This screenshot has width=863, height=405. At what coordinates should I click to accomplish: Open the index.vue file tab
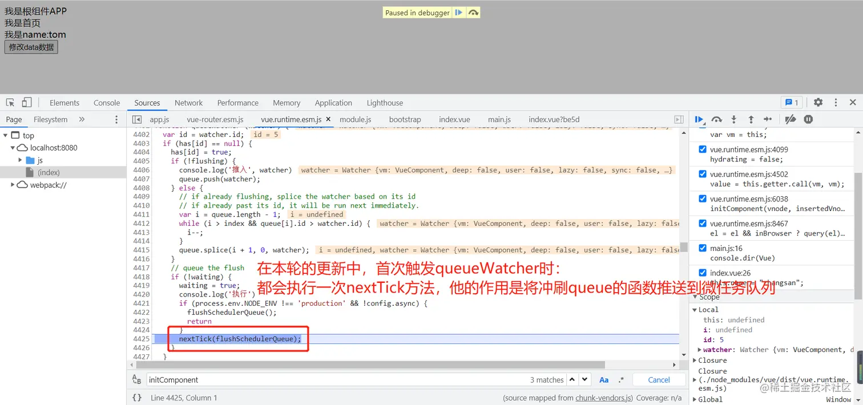pyautogui.click(x=454, y=119)
